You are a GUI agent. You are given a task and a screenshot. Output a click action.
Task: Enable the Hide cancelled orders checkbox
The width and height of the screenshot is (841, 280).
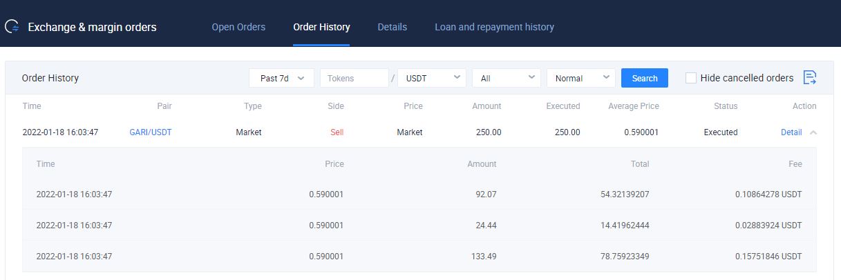690,78
